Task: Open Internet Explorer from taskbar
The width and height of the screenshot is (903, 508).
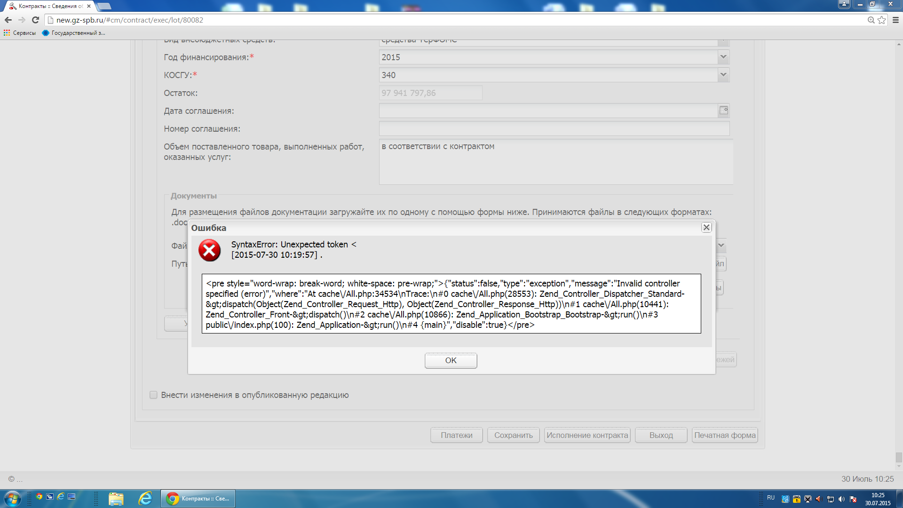Action: pyautogui.click(x=145, y=499)
